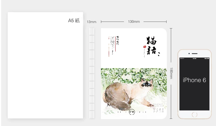Click the 180mm height label

coord(171,73)
